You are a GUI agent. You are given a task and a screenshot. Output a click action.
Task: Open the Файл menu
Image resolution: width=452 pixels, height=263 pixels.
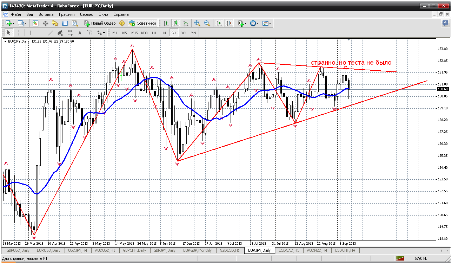[x=16, y=14]
